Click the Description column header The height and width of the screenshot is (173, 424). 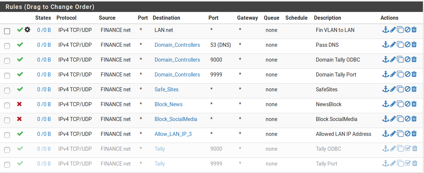(x=327, y=18)
